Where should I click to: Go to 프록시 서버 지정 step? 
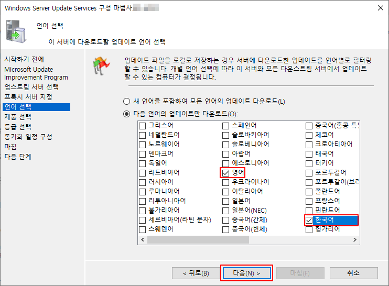tap(28, 97)
